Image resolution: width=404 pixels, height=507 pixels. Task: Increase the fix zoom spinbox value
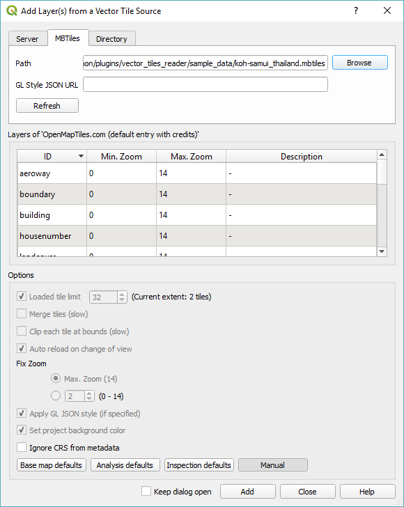[x=89, y=393]
